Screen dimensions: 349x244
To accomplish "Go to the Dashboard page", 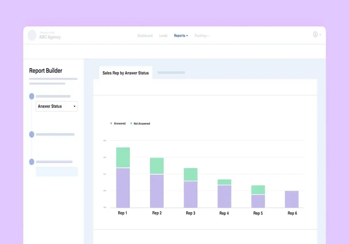I will [145, 36].
